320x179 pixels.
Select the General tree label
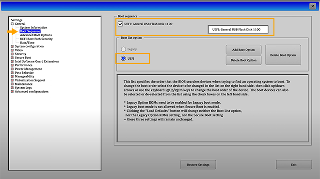click(20, 24)
